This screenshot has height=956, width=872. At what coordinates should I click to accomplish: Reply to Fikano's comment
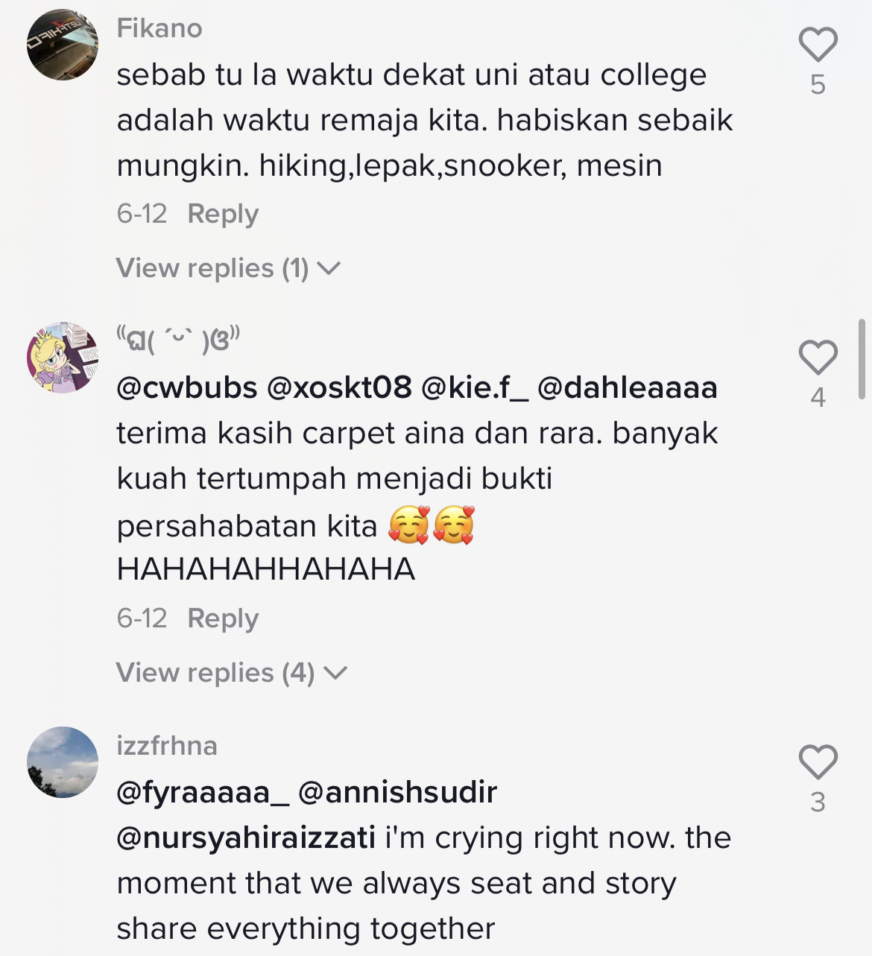pyautogui.click(x=223, y=214)
